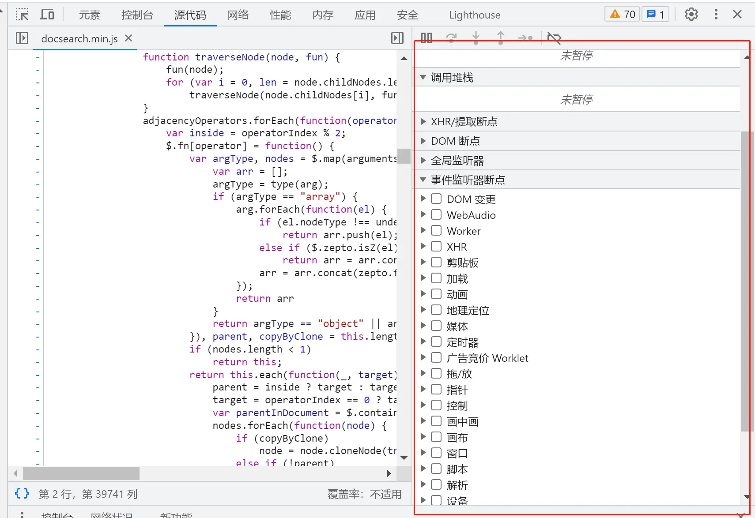Switch to the 网络 tab
The width and height of the screenshot is (755, 518).
coord(238,15)
